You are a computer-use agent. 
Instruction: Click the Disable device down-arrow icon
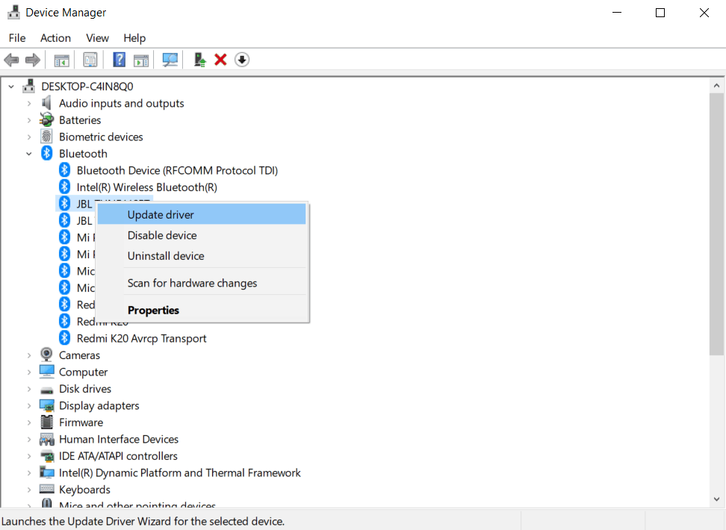(242, 60)
